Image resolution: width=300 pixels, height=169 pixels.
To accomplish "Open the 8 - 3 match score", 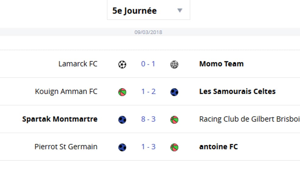I will [148, 119].
